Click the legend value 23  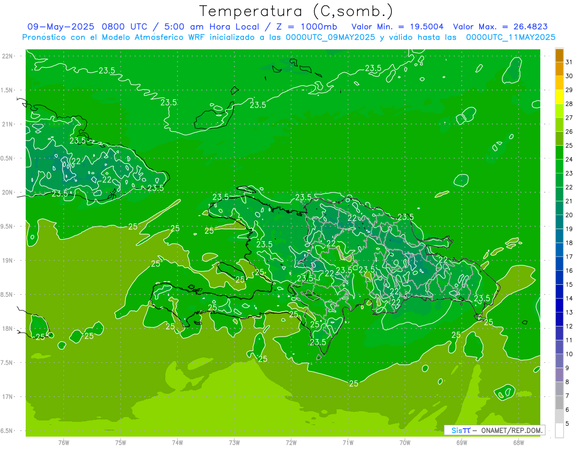pyautogui.click(x=569, y=173)
